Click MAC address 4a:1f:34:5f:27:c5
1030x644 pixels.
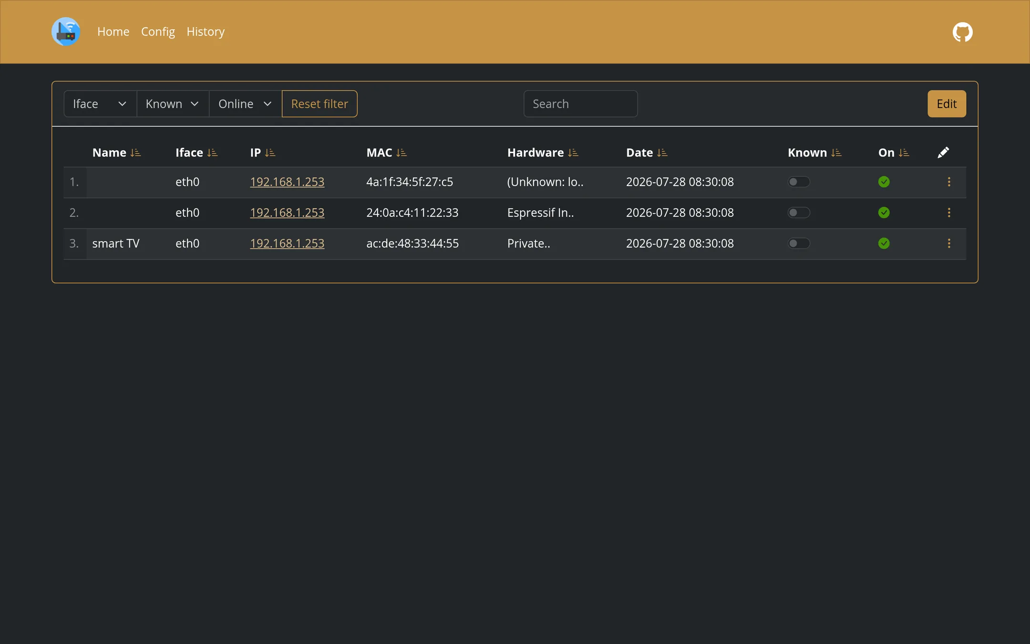coord(410,182)
